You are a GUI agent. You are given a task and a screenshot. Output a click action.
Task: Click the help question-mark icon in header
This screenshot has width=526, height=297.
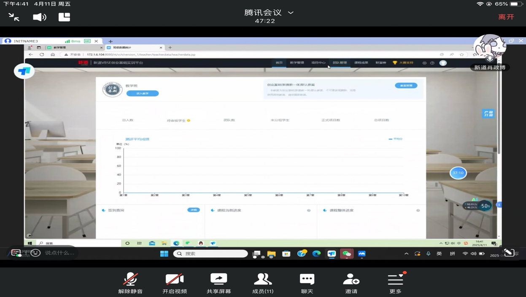(432, 63)
